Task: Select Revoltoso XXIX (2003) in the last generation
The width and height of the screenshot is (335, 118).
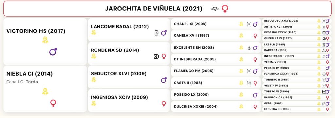Action: (297, 21)
